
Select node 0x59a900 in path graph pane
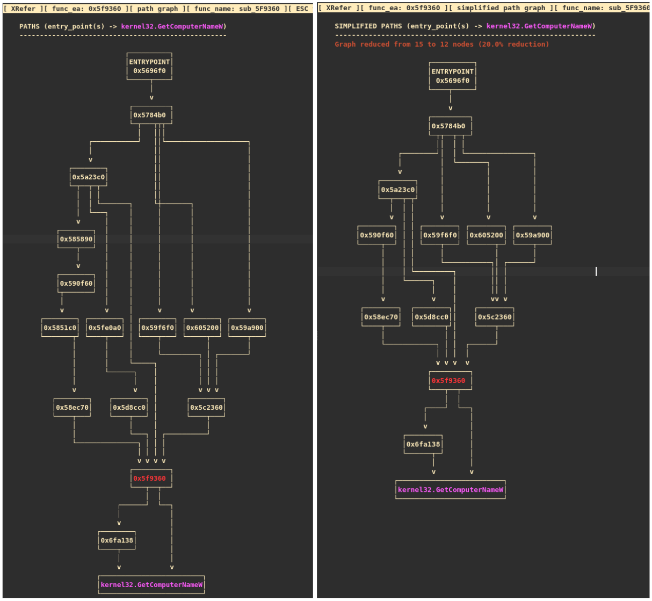(247, 328)
